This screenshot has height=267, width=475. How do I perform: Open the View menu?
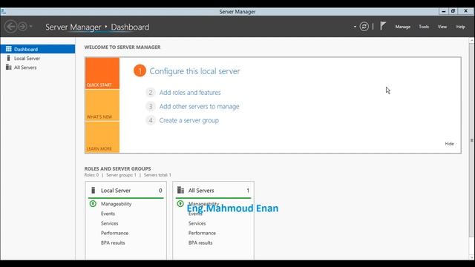click(x=442, y=27)
